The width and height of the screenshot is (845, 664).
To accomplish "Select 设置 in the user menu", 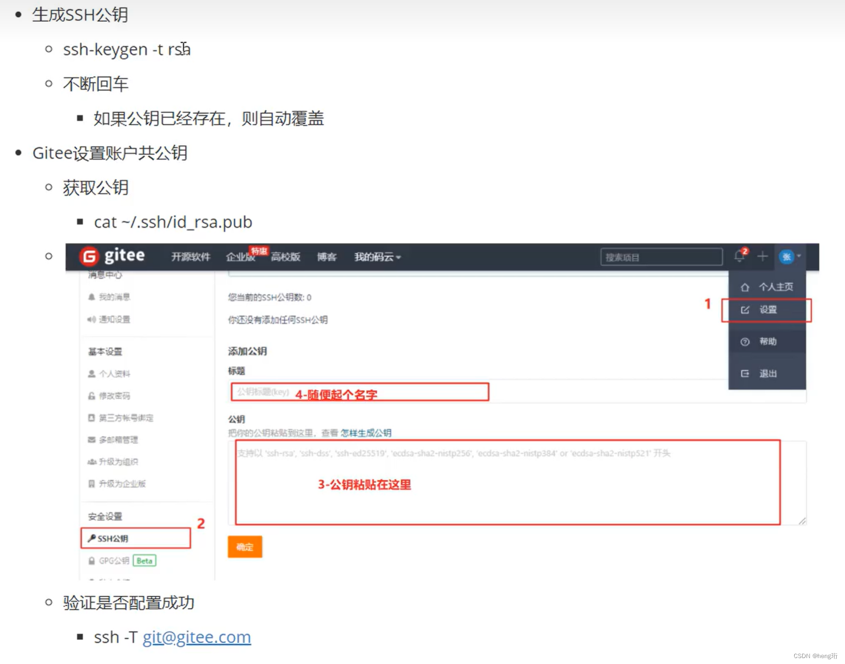I will point(767,310).
